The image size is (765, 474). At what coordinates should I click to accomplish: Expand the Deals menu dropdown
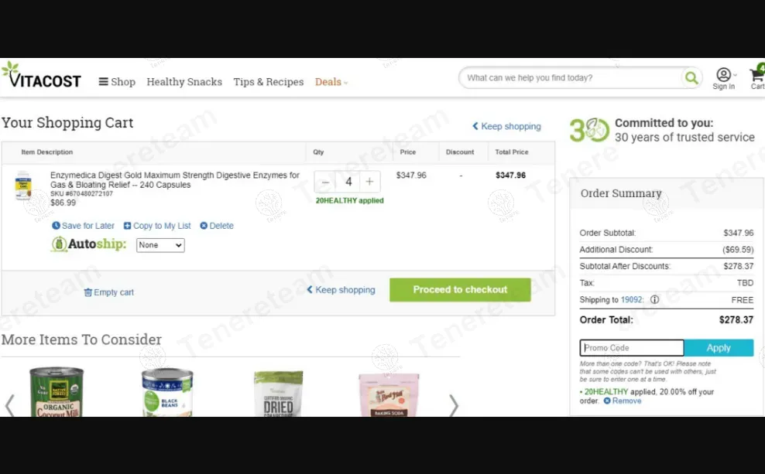click(x=331, y=82)
